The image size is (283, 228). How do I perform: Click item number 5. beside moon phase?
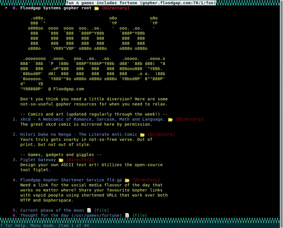click(15, 210)
